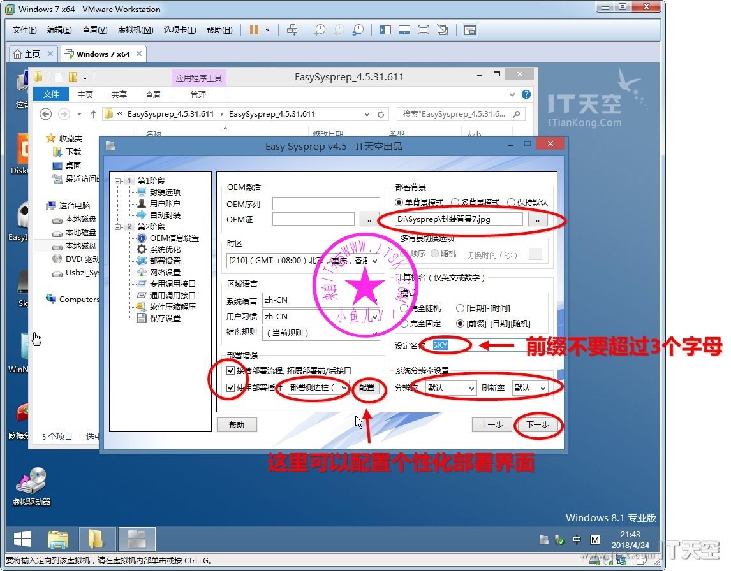This screenshot has width=731, height=571.
Task: Enter VMware full screen mode icon
Action: coord(423,30)
